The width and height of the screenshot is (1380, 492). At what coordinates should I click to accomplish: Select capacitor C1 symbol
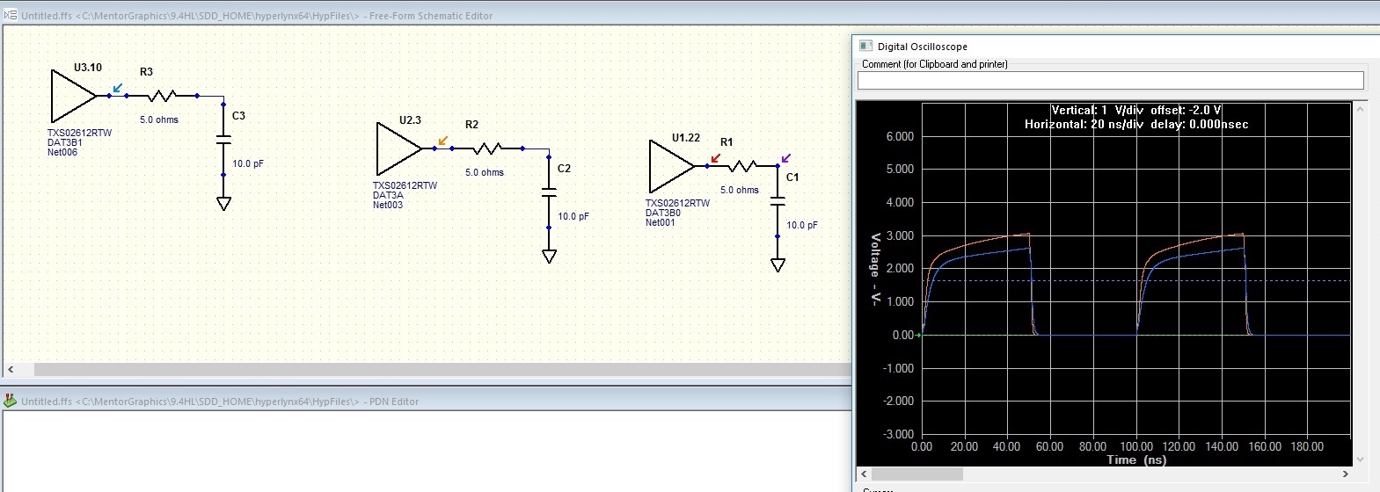click(778, 201)
